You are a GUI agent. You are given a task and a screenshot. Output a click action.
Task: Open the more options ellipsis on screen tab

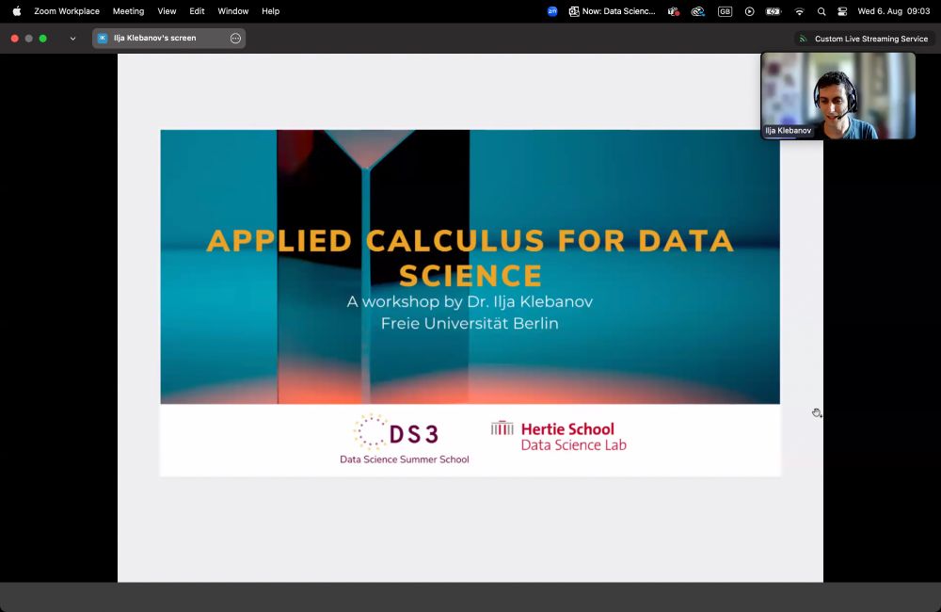tap(235, 39)
